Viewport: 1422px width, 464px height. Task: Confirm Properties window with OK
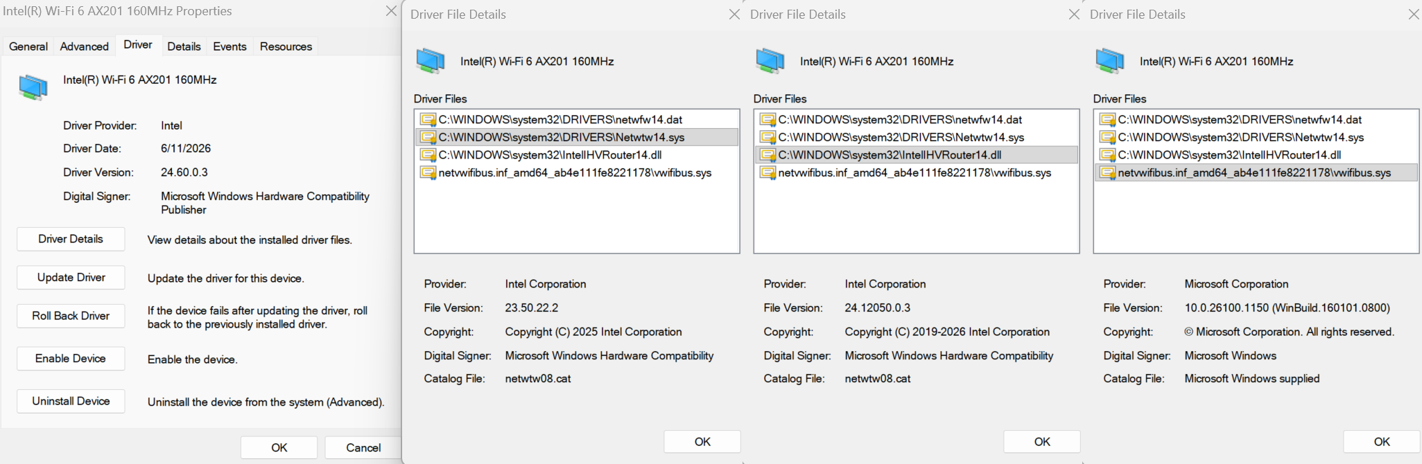point(279,447)
